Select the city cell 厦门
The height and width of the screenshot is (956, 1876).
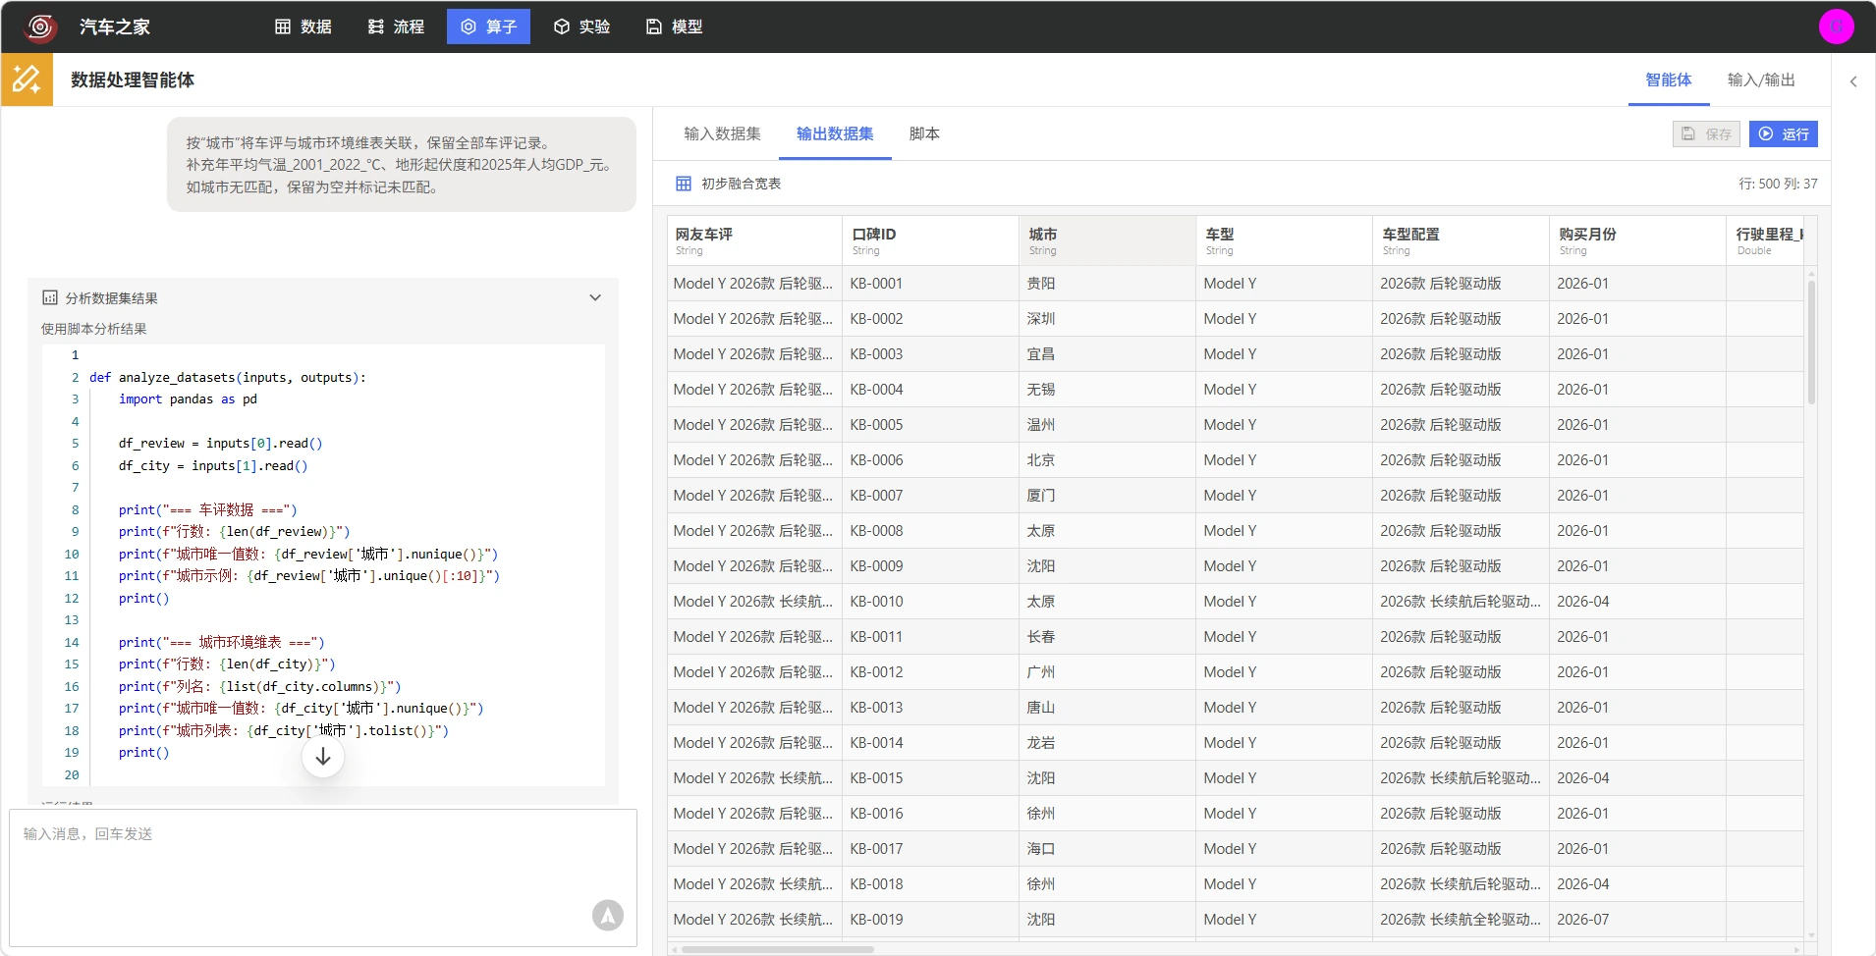[1107, 496]
